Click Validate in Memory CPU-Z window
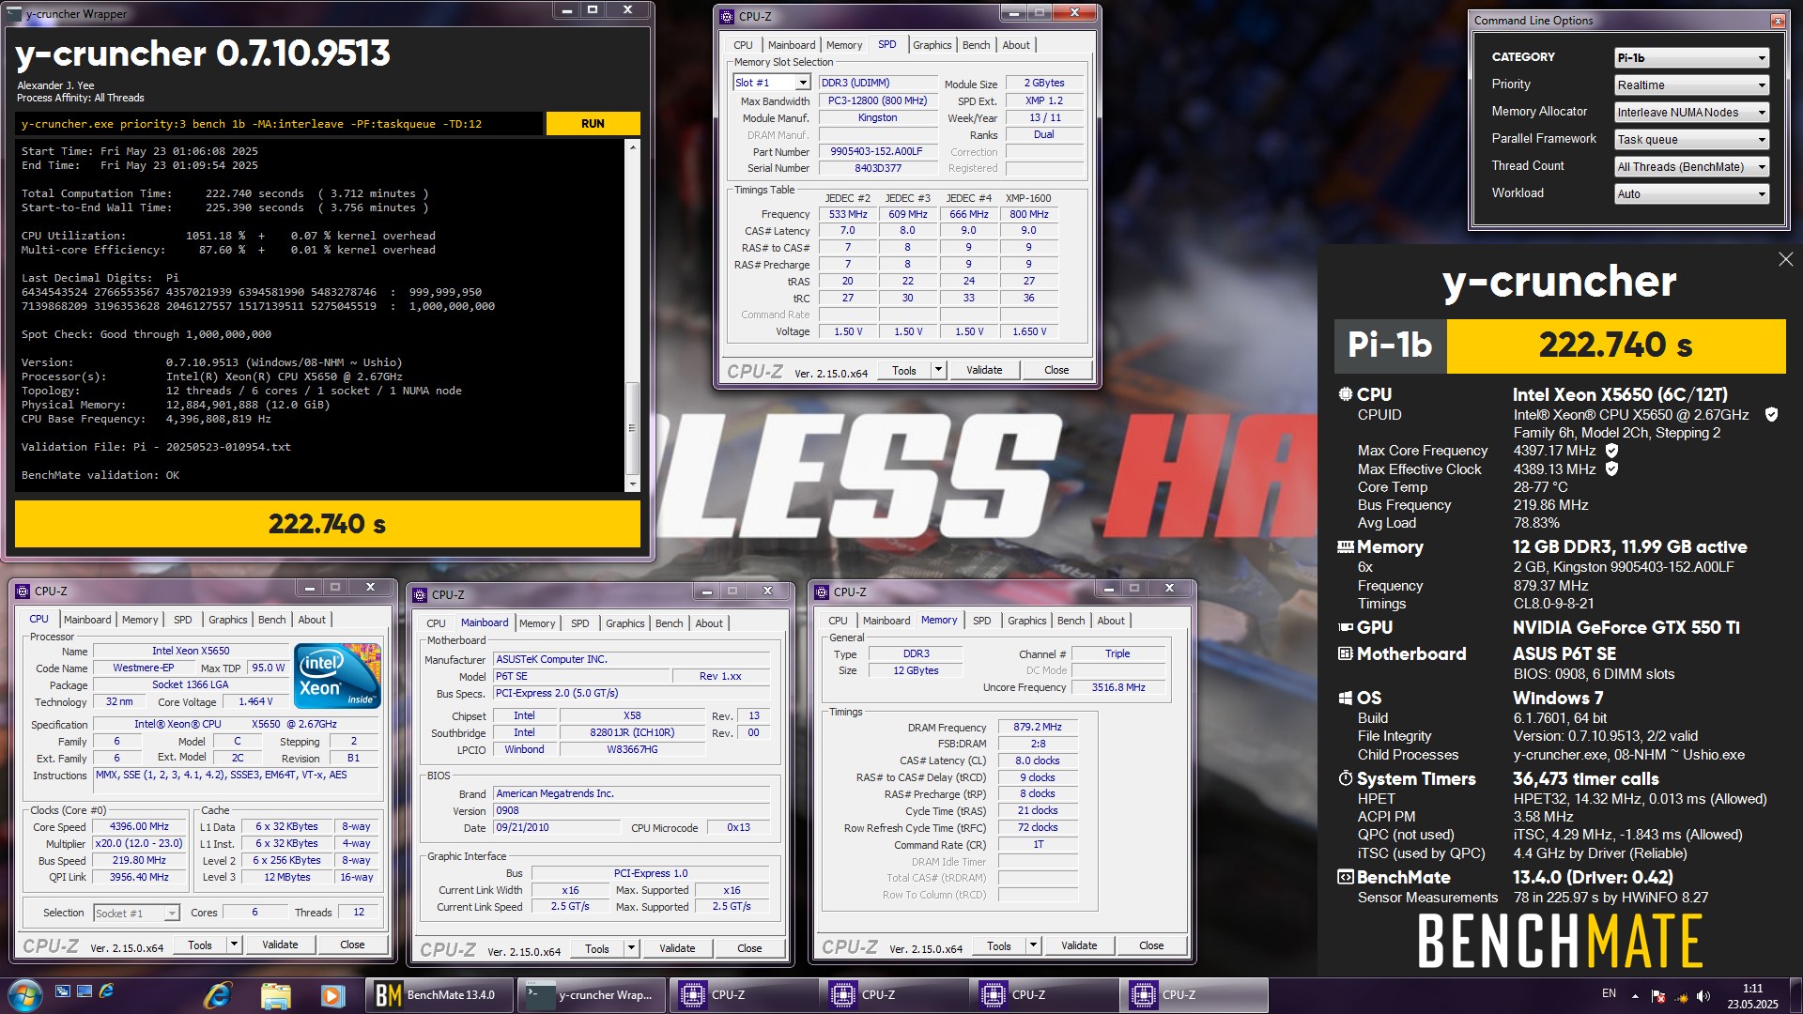The height and width of the screenshot is (1014, 1803). (x=1079, y=945)
